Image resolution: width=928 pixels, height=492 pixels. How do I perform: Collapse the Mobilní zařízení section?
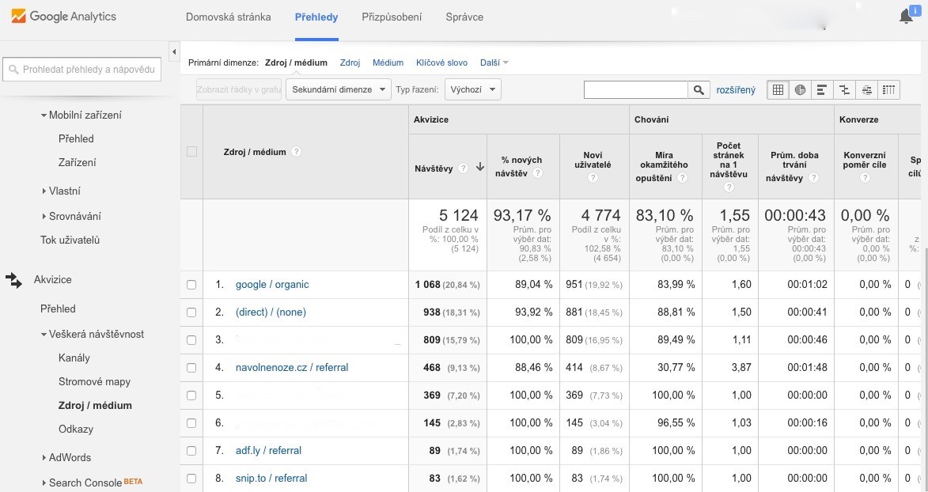click(44, 115)
